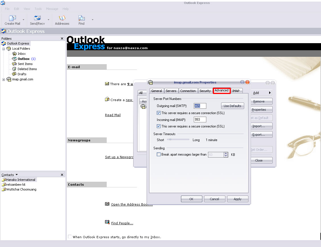Viewport: 321px width, 247px height.
Task: Select contact Wuttichai Choomuang
Action: (x=19, y=189)
